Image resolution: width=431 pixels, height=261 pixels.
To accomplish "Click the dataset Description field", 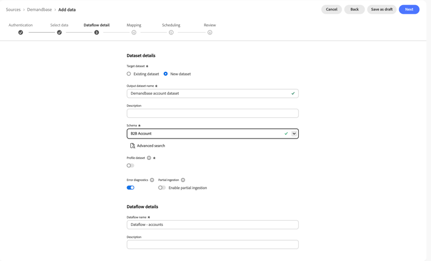I will 213,113.
